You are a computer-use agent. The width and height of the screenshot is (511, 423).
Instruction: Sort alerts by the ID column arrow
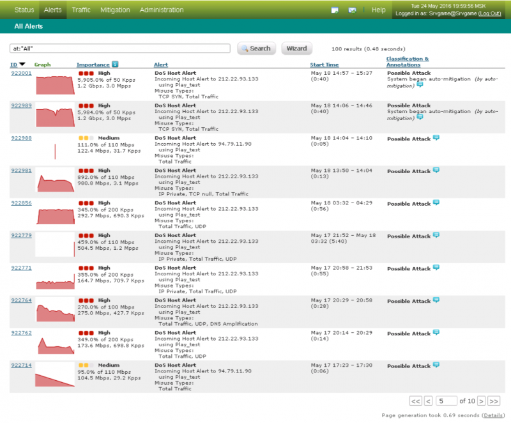[x=22, y=65]
